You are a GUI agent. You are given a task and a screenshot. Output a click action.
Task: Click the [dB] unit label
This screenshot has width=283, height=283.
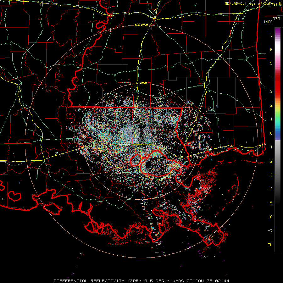[x=269, y=22]
